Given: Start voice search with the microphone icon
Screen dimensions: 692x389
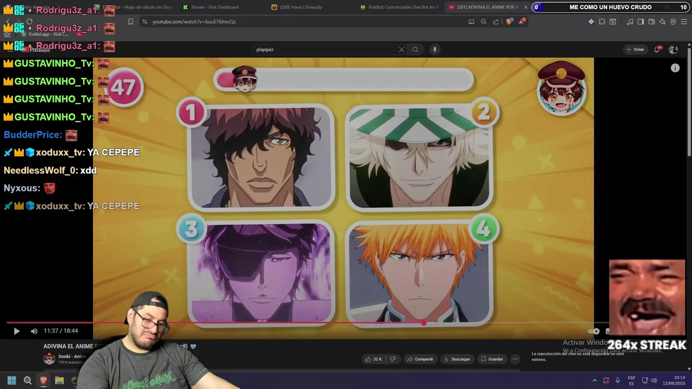Looking at the screenshot, I should (434, 49).
